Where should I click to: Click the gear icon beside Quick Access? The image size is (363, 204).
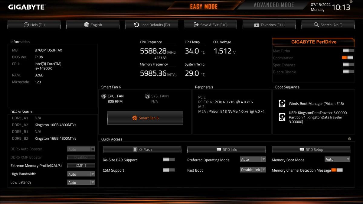click(x=350, y=139)
